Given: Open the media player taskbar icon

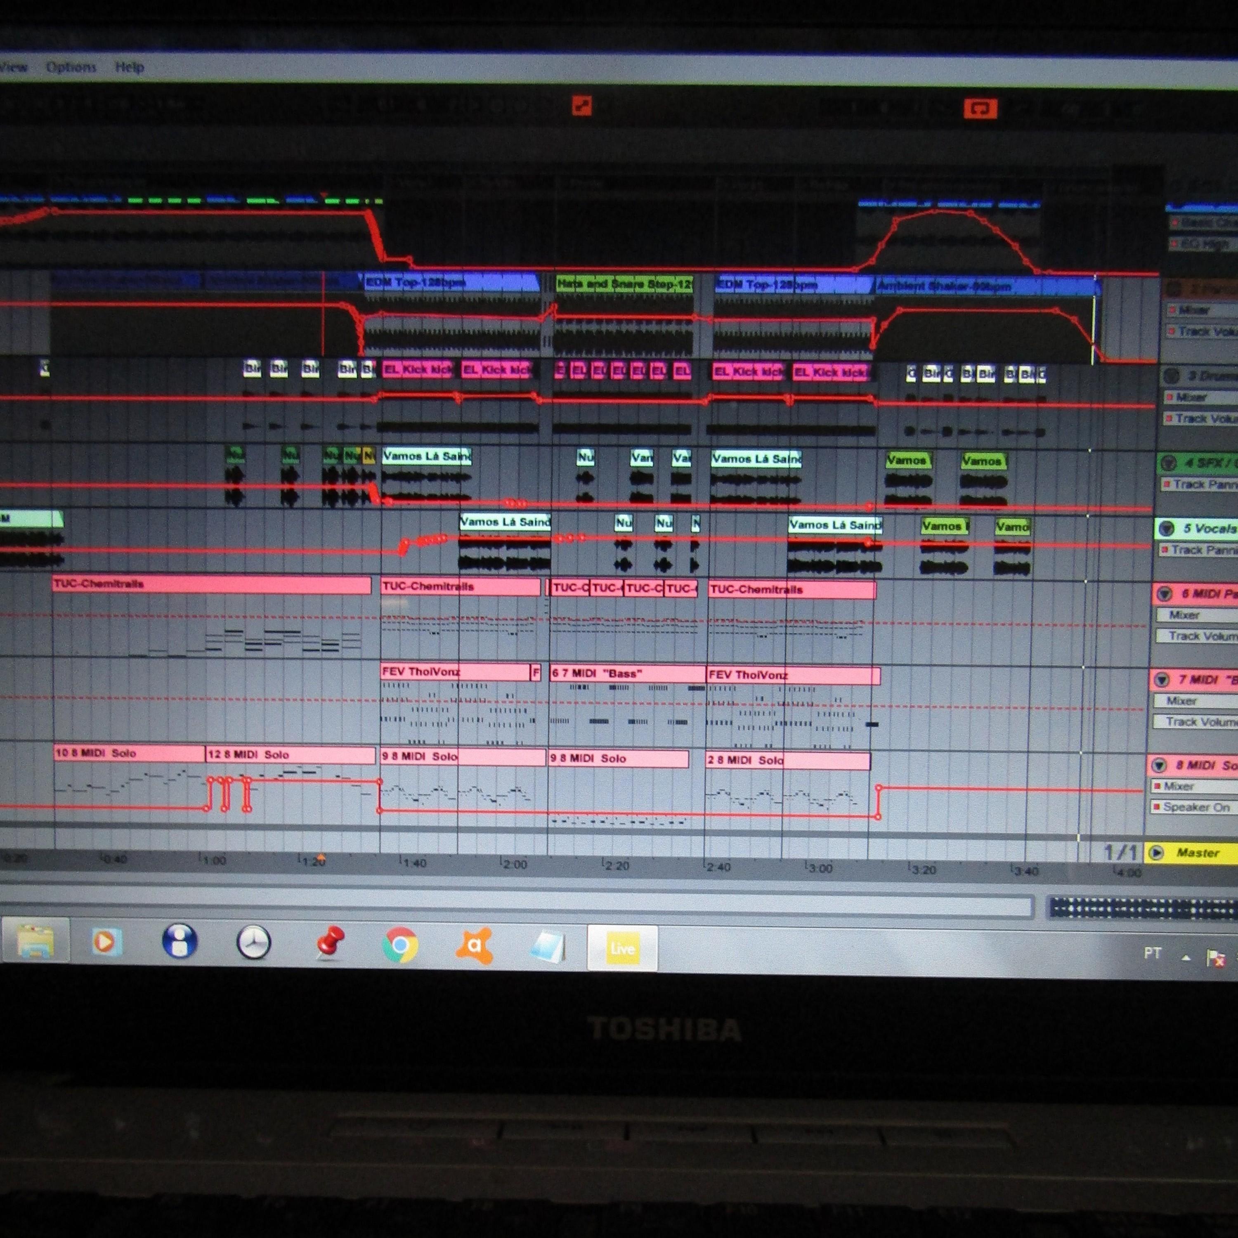Looking at the screenshot, I should [x=106, y=942].
